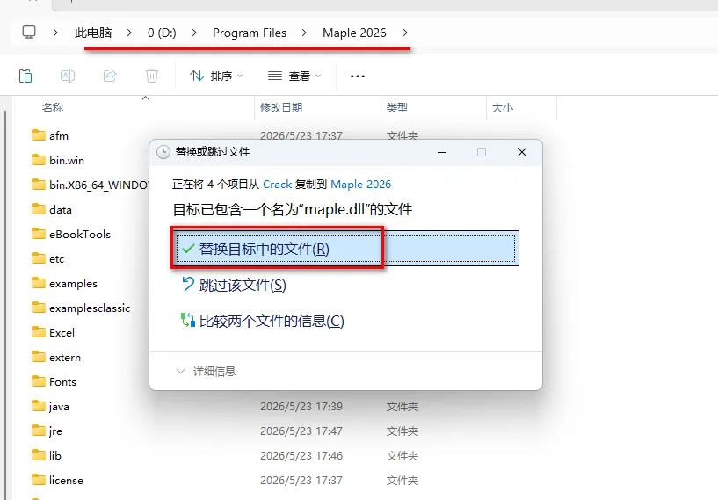The width and height of the screenshot is (718, 500).
Task: Select Maple 2026 in the breadcrumb path
Action: [354, 33]
